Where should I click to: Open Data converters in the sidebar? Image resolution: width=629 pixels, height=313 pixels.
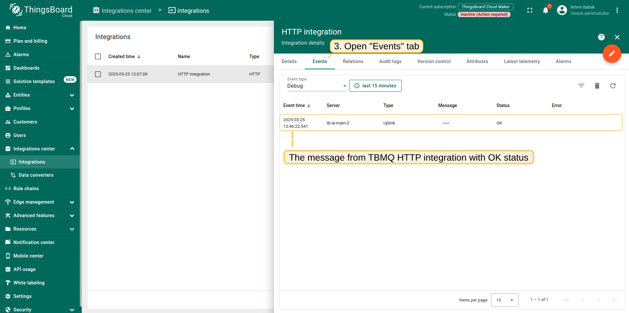tap(36, 175)
